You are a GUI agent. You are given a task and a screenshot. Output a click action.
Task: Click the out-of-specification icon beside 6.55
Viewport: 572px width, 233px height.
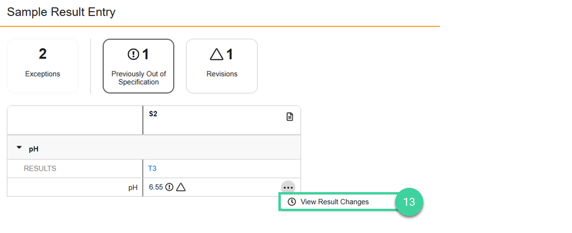170,187
